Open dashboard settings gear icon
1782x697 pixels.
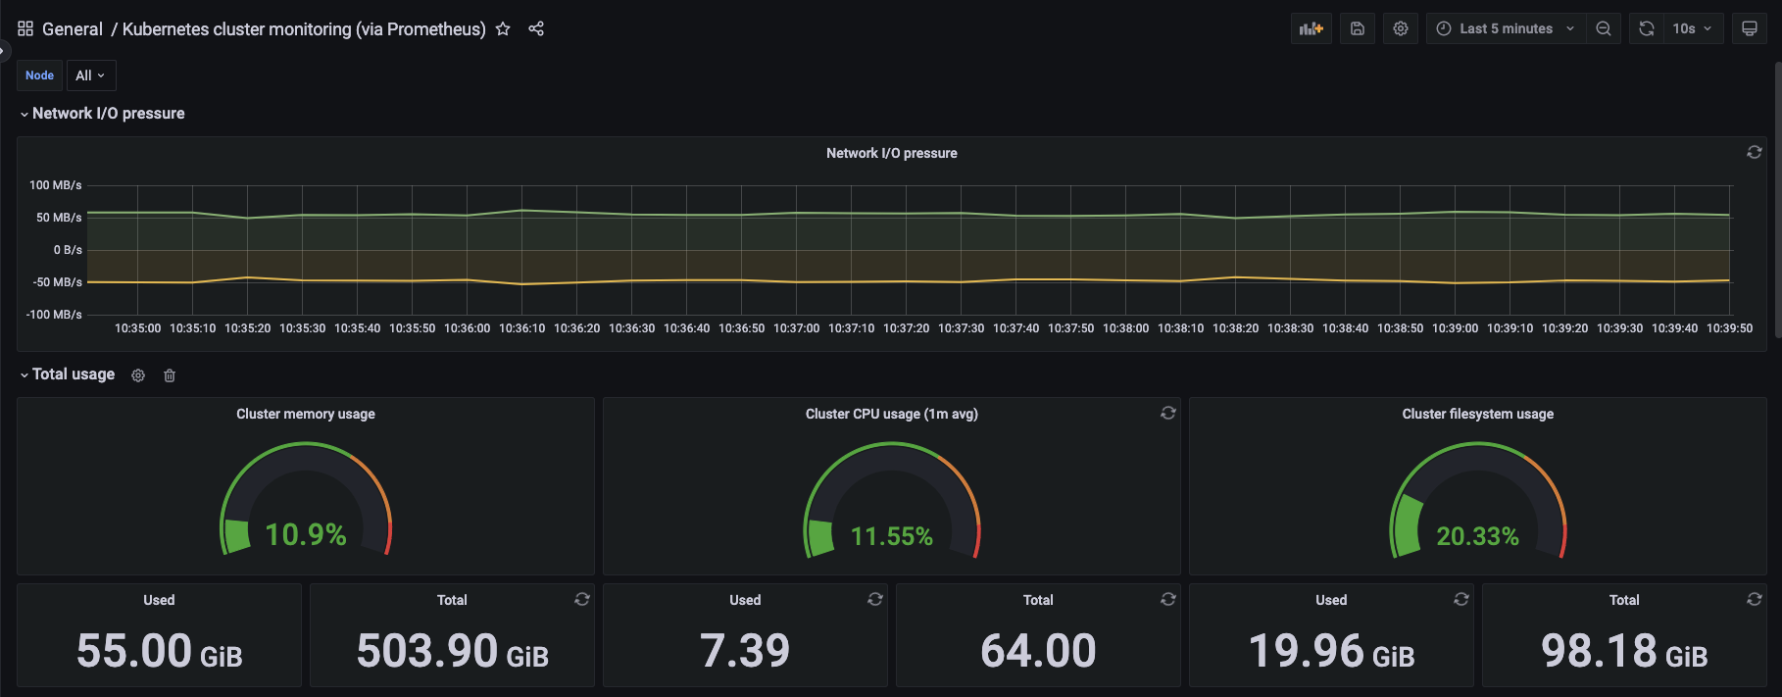pos(1401,28)
